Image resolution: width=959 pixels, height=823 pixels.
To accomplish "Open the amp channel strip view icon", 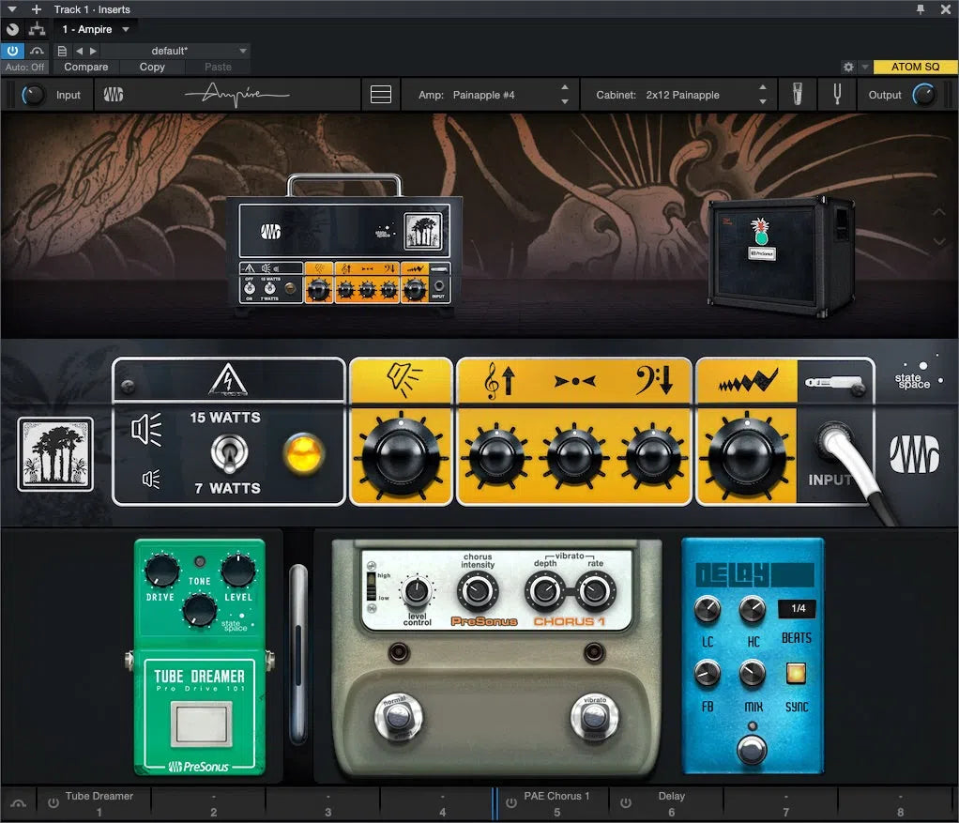I will click(381, 94).
